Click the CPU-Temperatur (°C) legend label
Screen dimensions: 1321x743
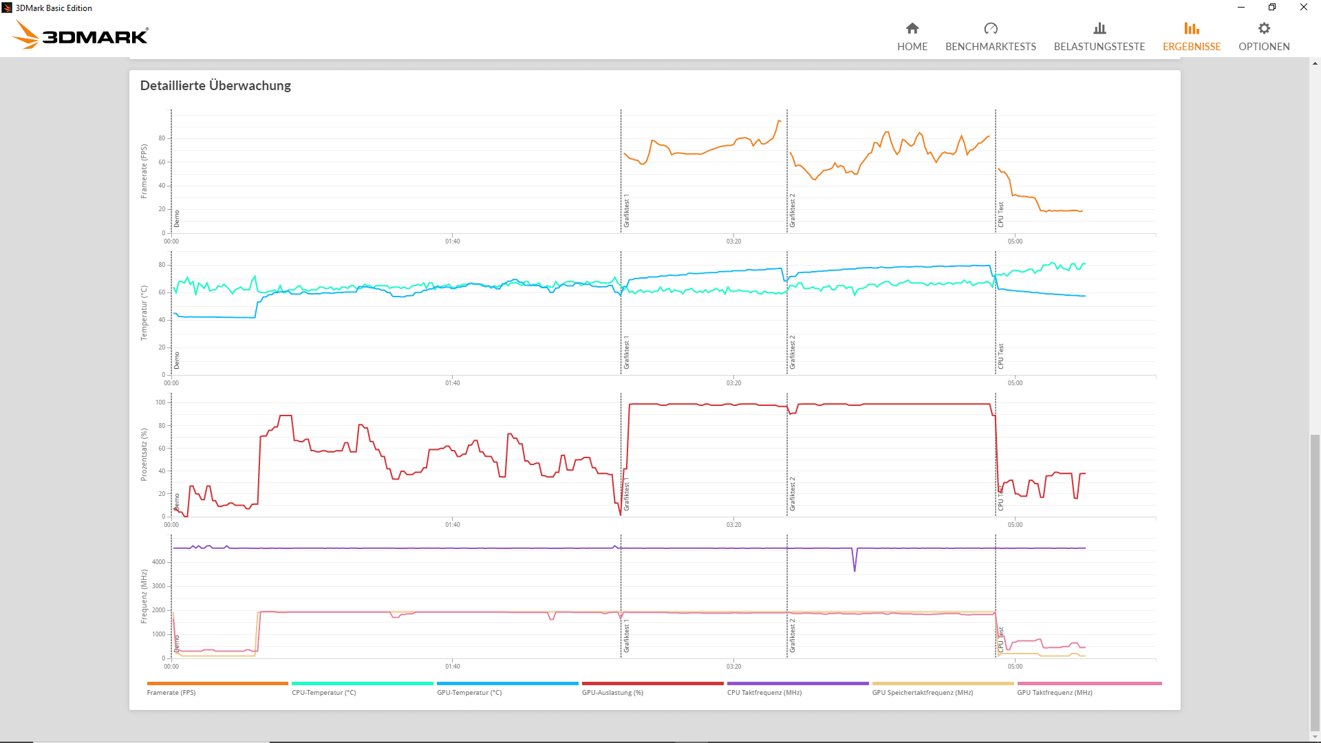point(324,693)
